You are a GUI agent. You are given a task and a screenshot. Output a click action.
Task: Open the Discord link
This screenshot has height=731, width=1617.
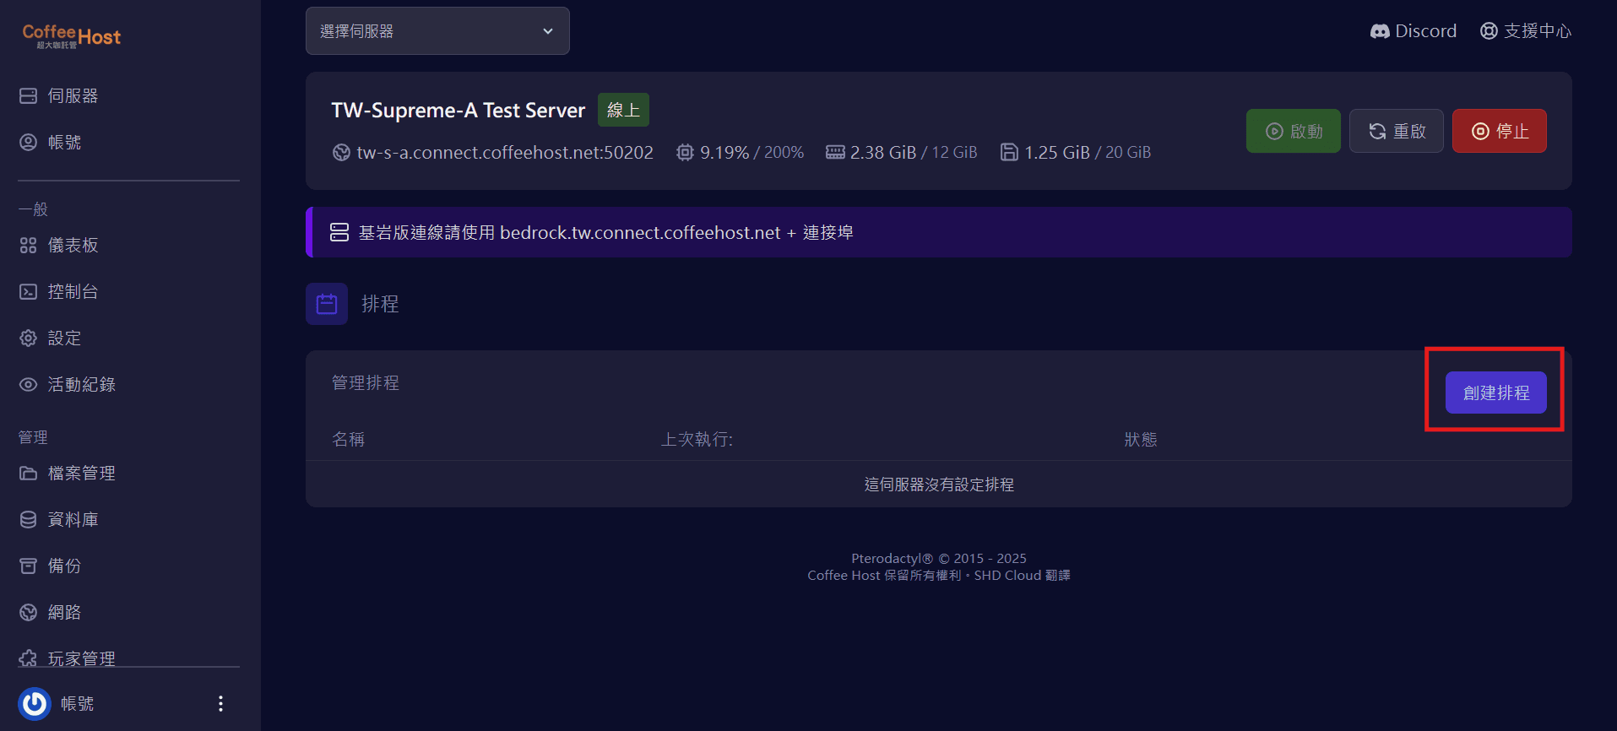[x=1414, y=31]
